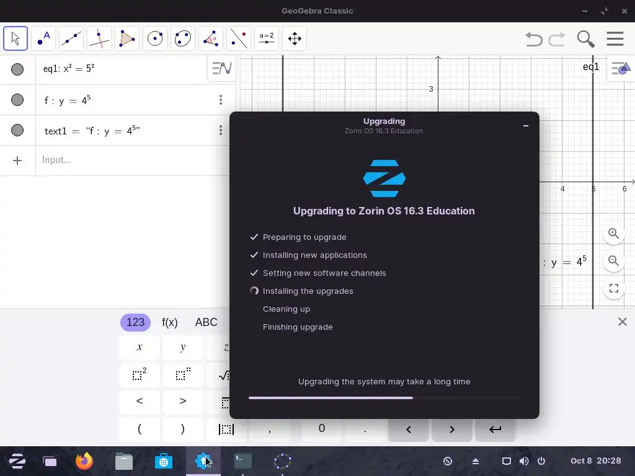Image resolution: width=635 pixels, height=476 pixels.
Task: Switch keyboard to the 123 tab
Action: (x=135, y=322)
